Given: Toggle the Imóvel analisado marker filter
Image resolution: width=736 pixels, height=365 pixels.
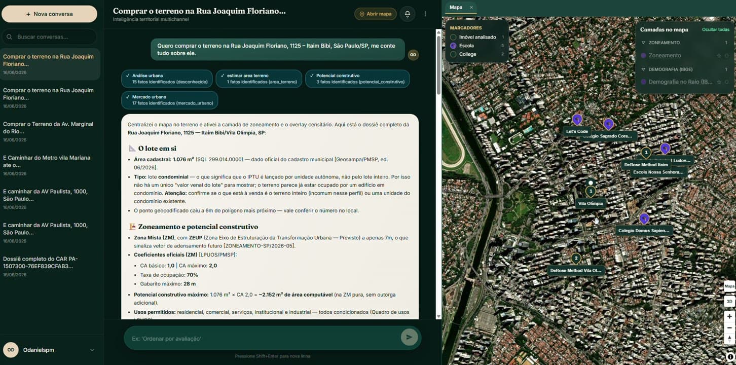Looking at the screenshot, I should [453, 37].
